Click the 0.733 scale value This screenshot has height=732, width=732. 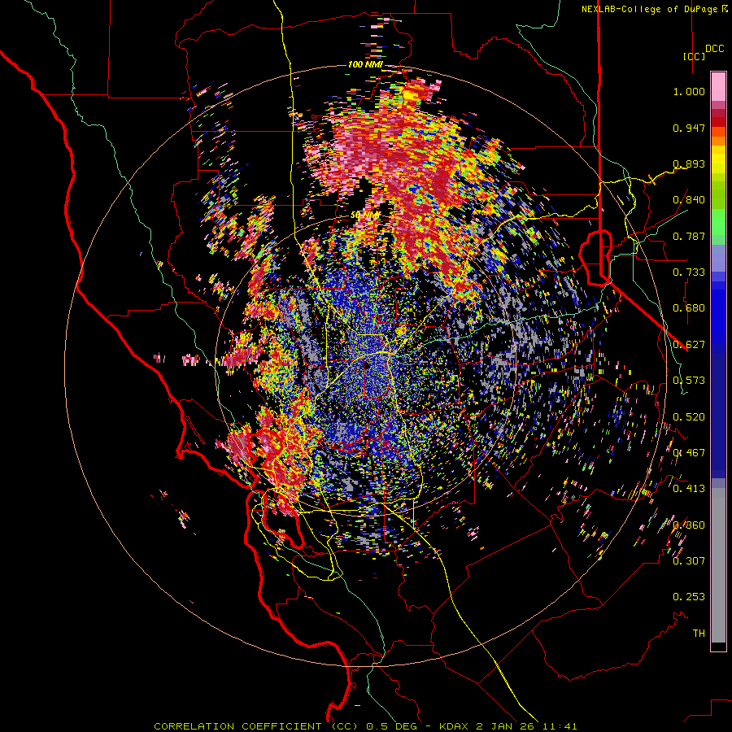[689, 272]
